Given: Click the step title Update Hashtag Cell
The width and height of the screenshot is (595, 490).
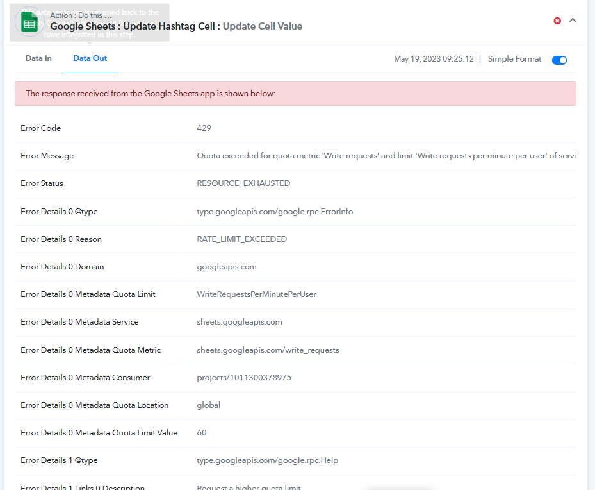Looking at the screenshot, I should (x=169, y=26).
